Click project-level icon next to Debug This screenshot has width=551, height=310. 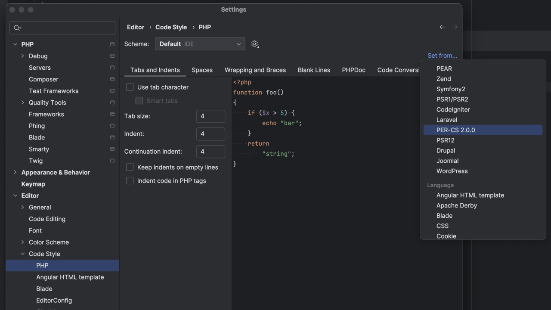point(112,56)
